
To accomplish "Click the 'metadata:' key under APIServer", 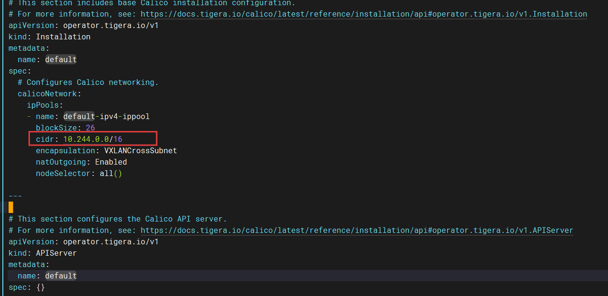I will pyautogui.click(x=29, y=264).
